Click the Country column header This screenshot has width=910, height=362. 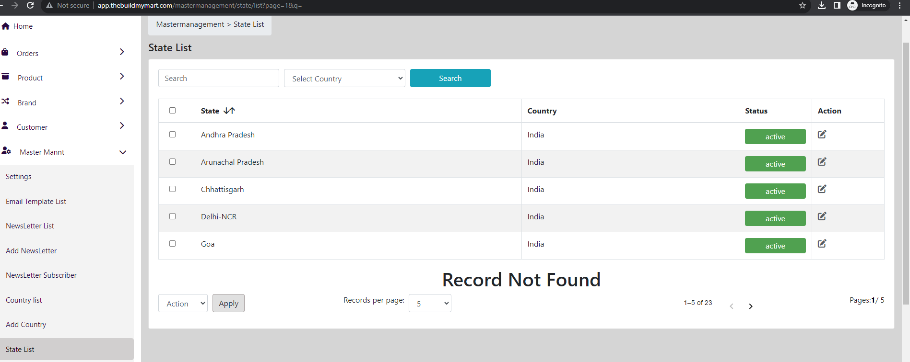pyautogui.click(x=542, y=111)
